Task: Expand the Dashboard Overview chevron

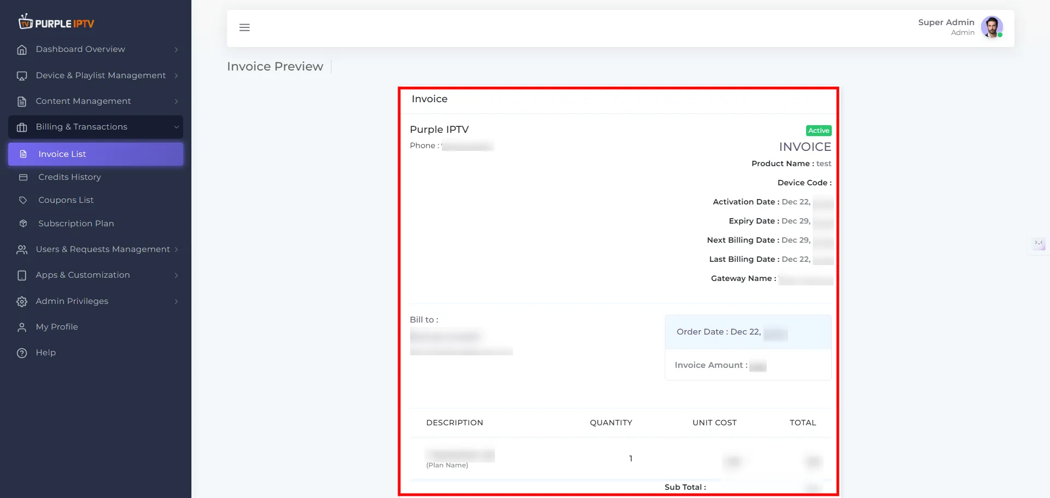Action: (x=176, y=50)
